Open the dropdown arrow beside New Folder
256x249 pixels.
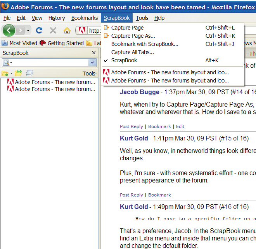point(11,73)
